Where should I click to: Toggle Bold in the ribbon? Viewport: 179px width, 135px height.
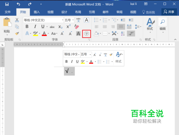pyautogui.click(x=27, y=26)
